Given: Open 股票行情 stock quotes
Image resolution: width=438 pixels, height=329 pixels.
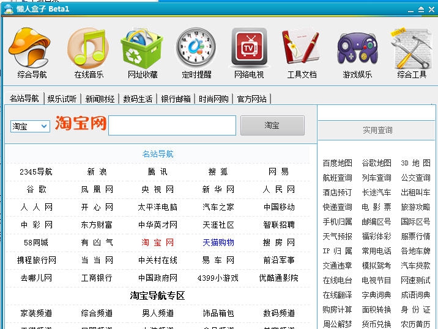Looking at the screenshot, I should pyautogui.click(x=415, y=236).
